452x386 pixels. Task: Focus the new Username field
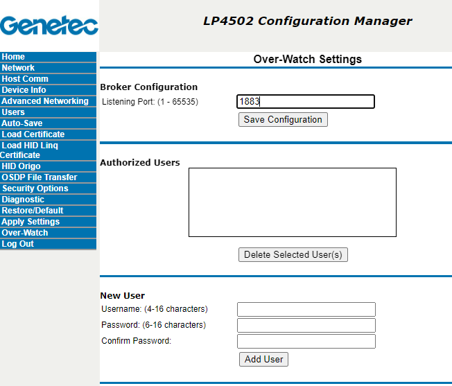306,309
